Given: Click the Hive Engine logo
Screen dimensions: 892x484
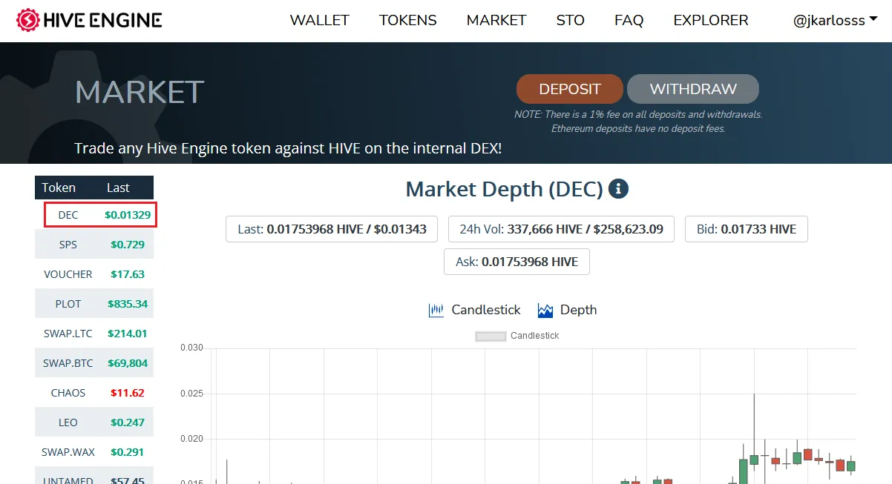Looking at the screenshot, I should [x=89, y=20].
